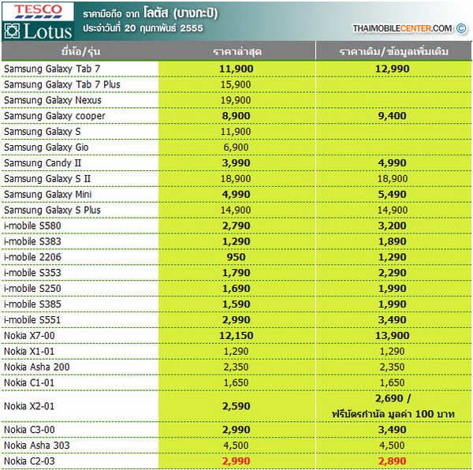Click the 4,990 original price for Candy II

[x=392, y=163]
